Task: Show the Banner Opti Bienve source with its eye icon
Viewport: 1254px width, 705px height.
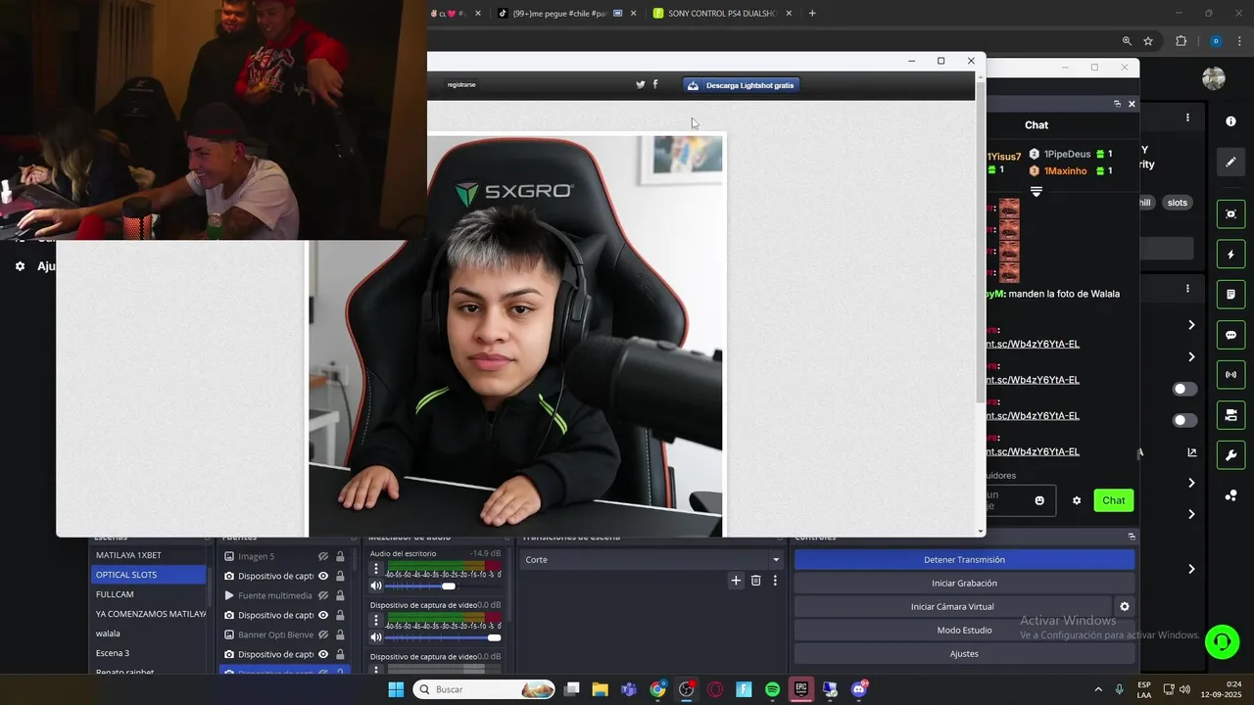Action: point(323,634)
